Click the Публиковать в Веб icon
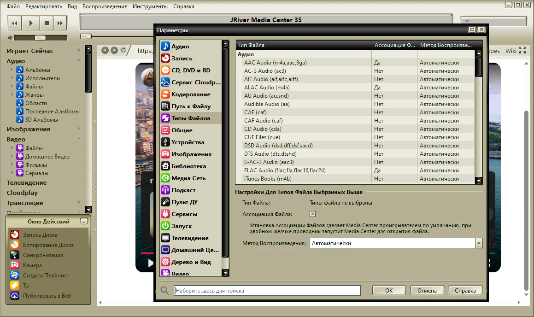 pyautogui.click(x=15, y=296)
